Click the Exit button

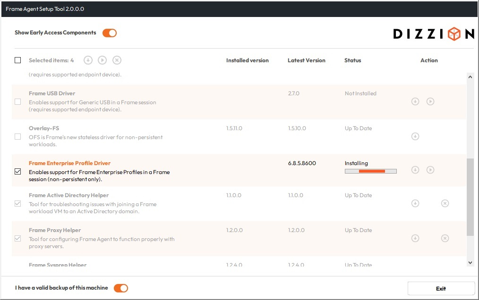pyautogui.click(x=441, y=288)
